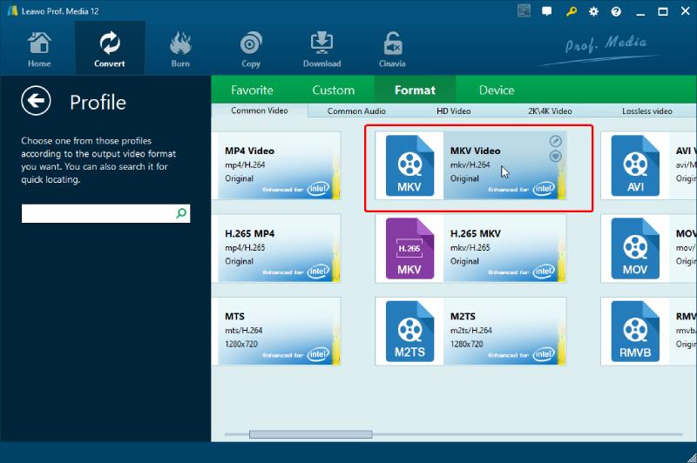Switch to the Copy module
The width and height of the screenshot is (697, 463).
tap(251, 49)
